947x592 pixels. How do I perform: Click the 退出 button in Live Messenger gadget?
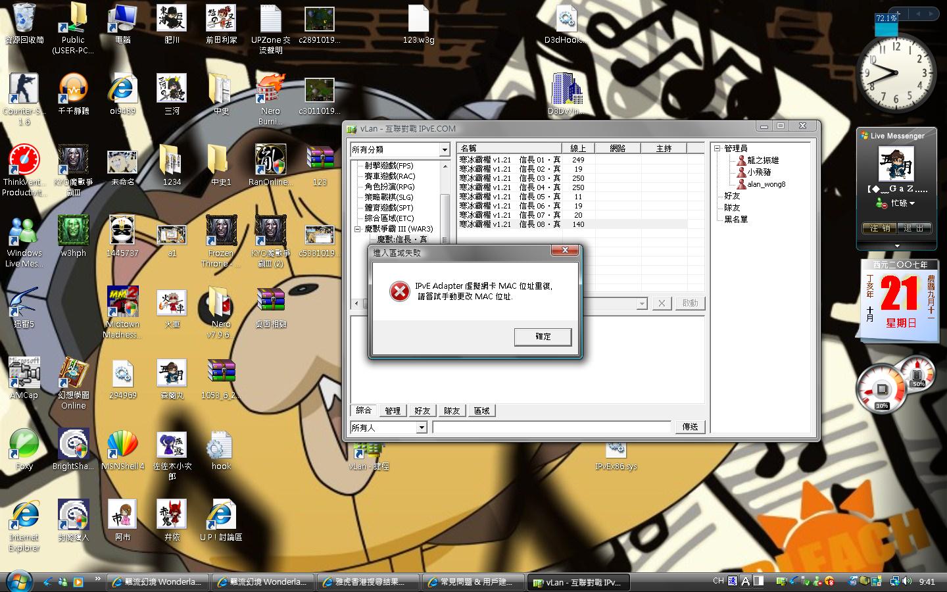point(913,228)
